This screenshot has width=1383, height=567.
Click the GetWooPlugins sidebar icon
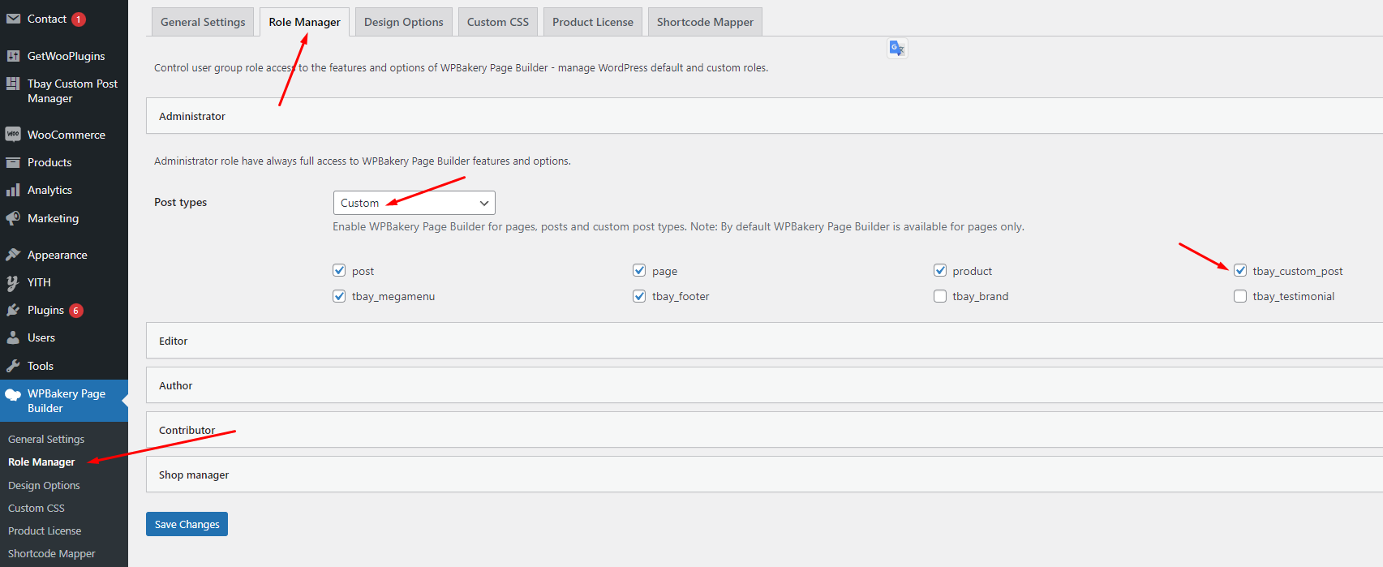point(13,56)
